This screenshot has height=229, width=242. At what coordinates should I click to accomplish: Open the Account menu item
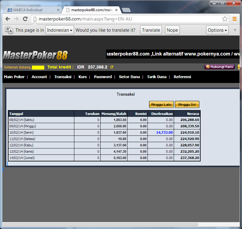pyautogui.click(x=39, y=77)
